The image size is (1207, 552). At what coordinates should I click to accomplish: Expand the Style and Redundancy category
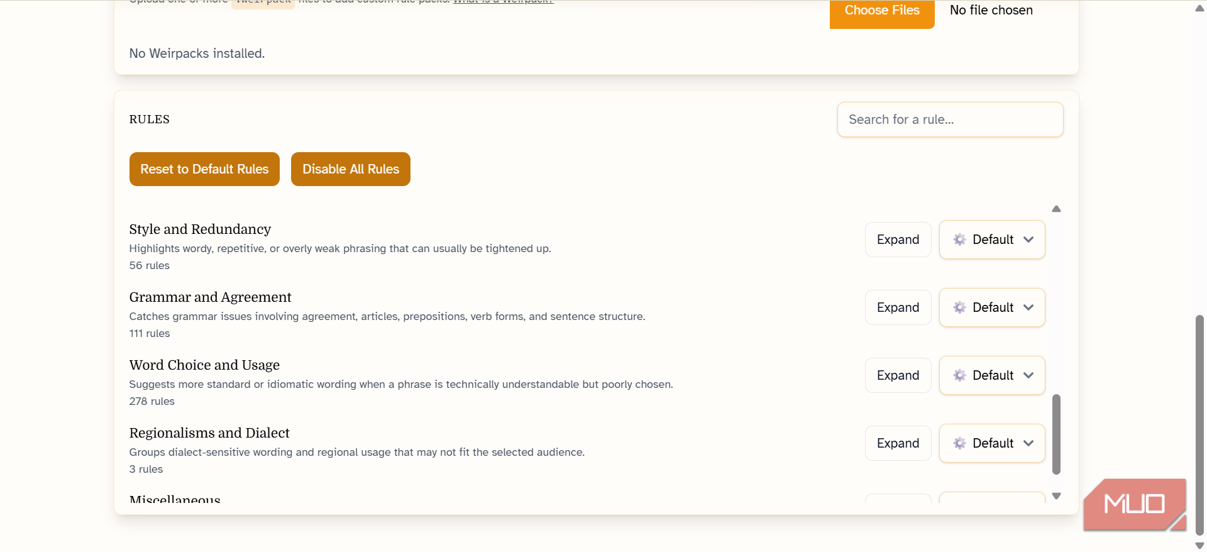(898, 240)
